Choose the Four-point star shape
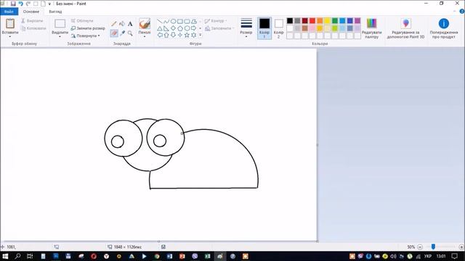Screen dimensions: 465x261 (x=180, y=35)
